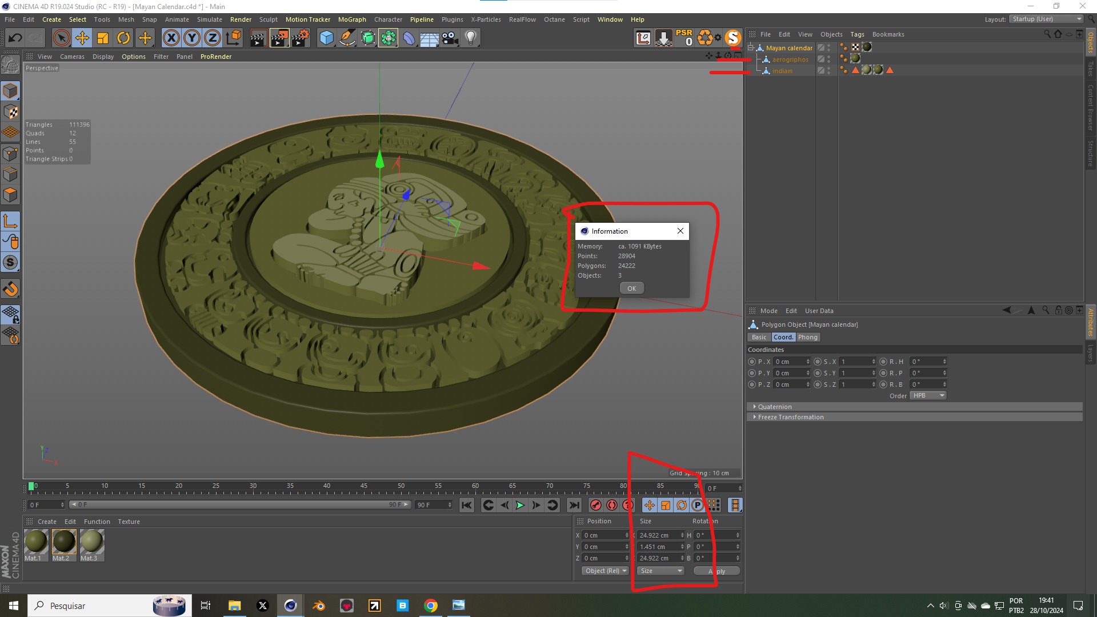Open the Simulate menu
Image resolution: width=1097 pixels, height=617 pixels.
pos(210,19)
